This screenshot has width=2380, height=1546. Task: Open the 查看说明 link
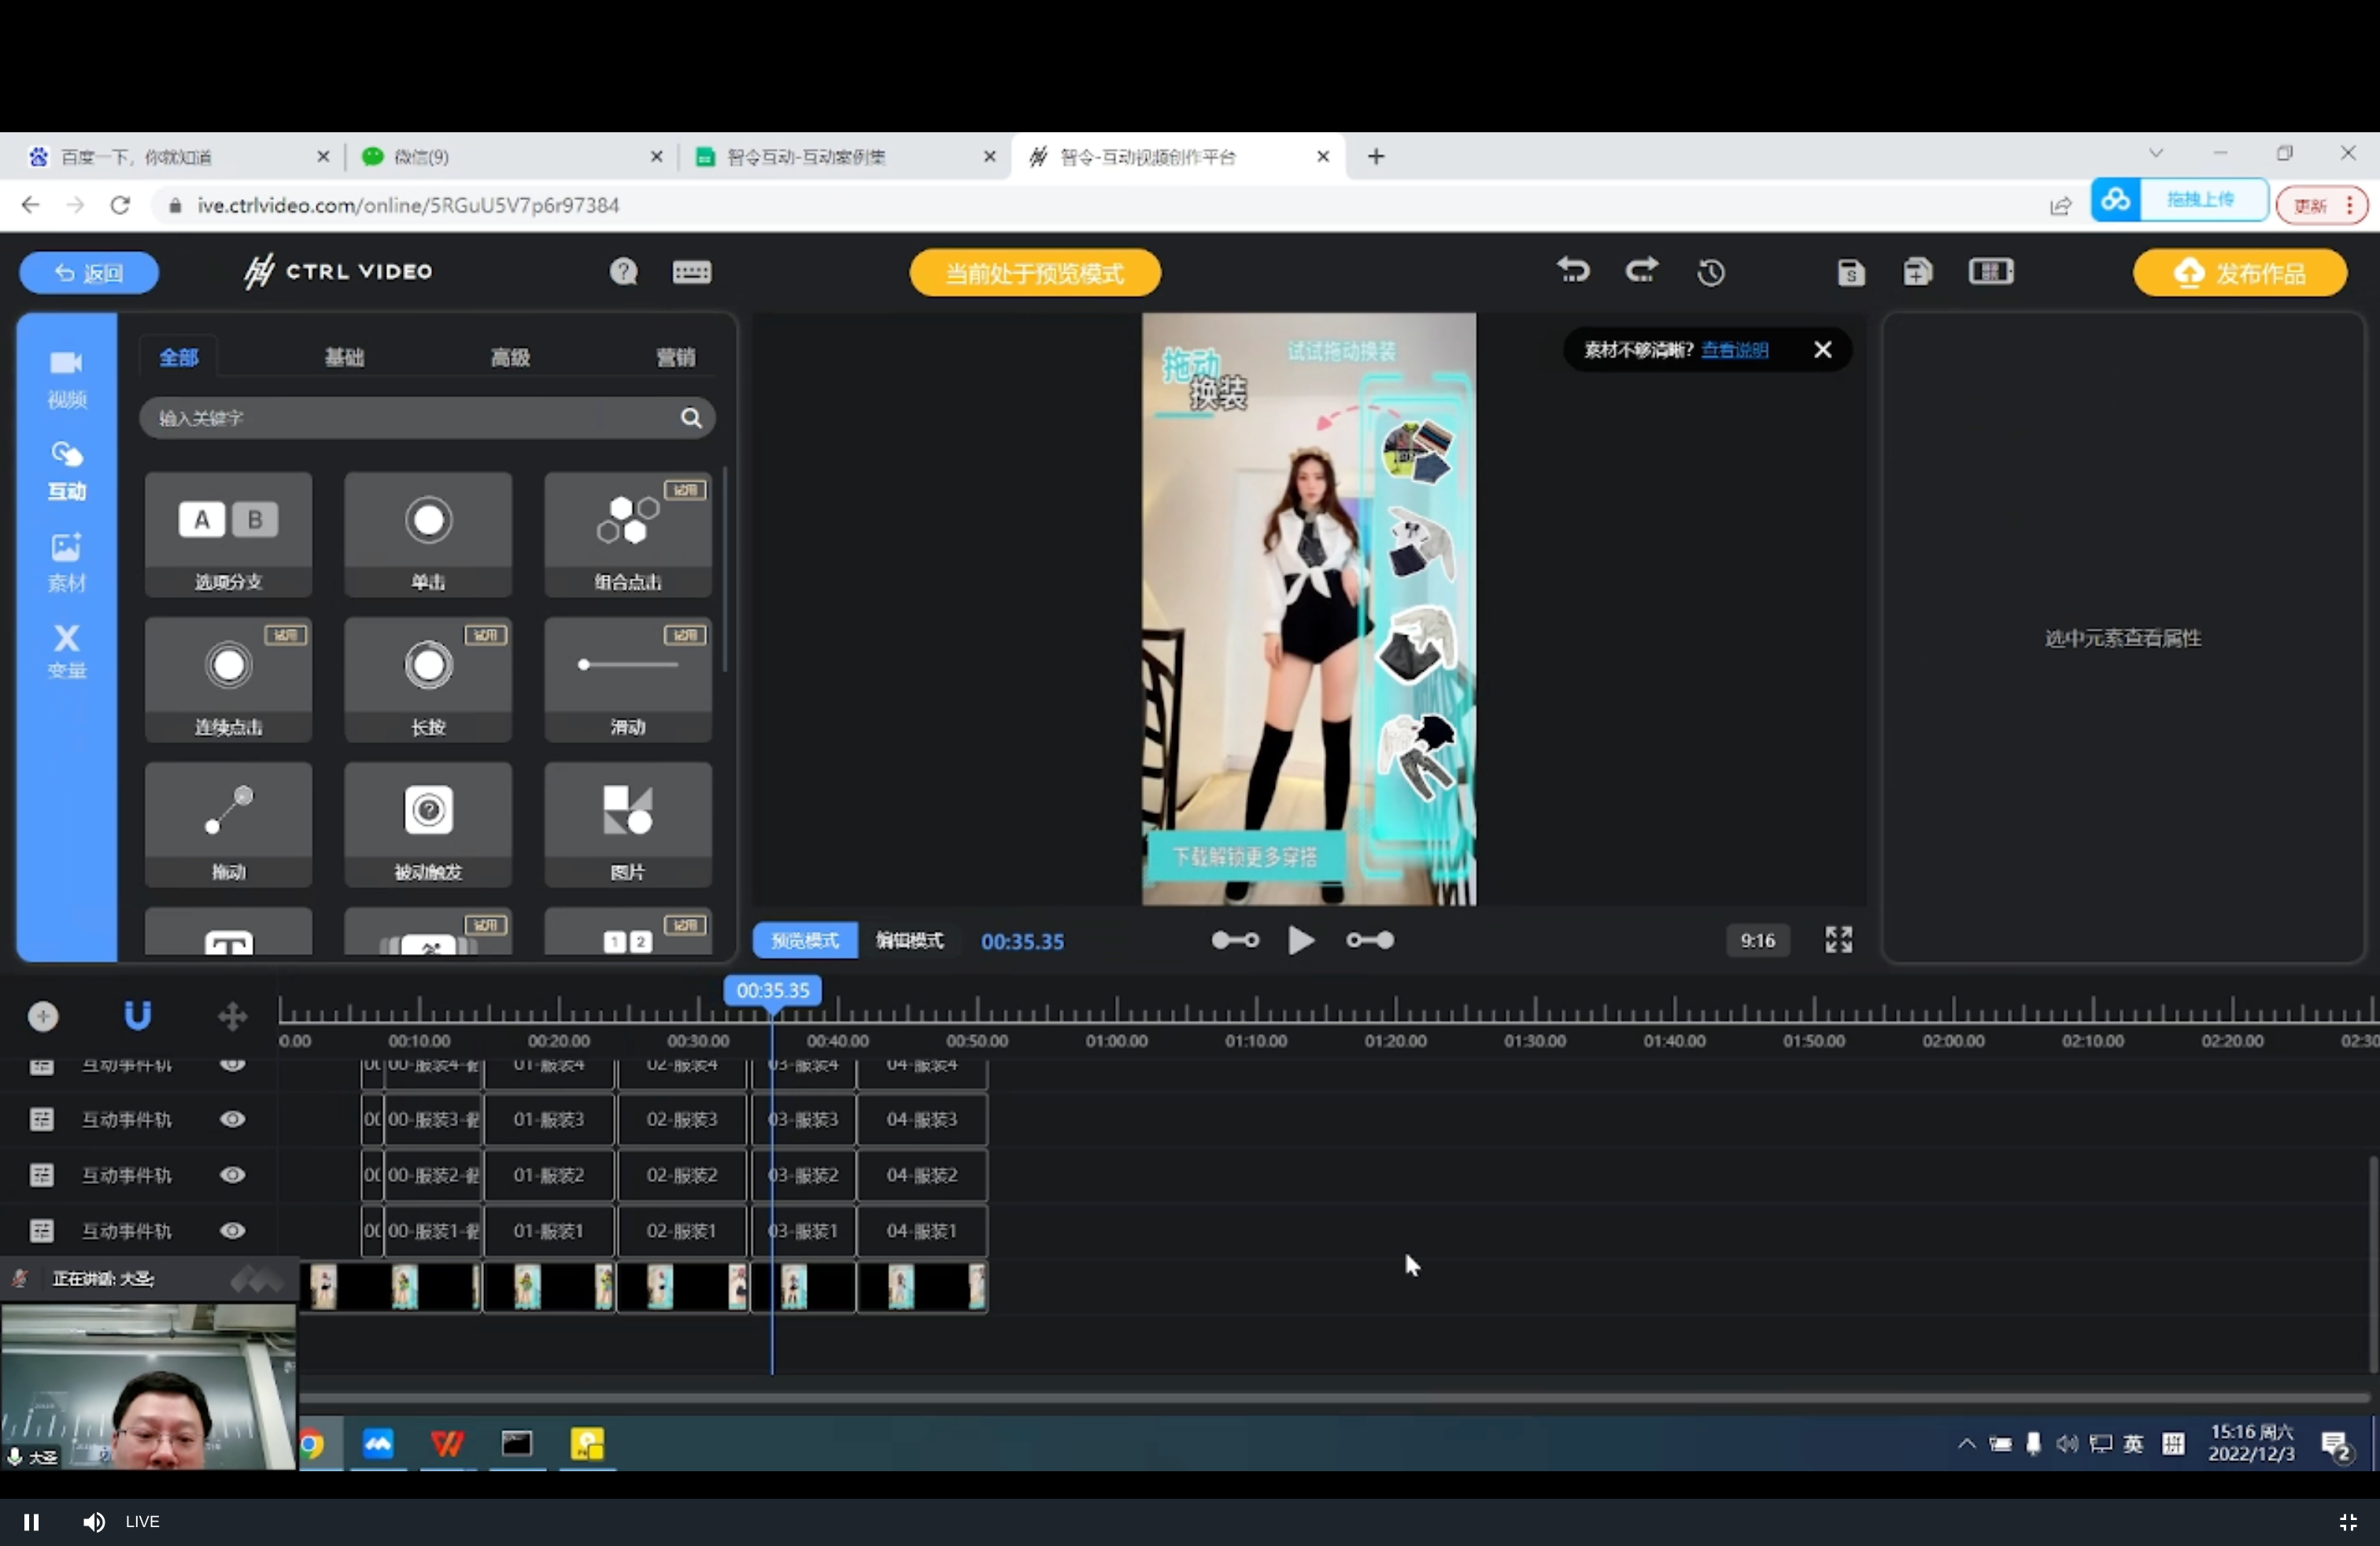click(1735, 350)
